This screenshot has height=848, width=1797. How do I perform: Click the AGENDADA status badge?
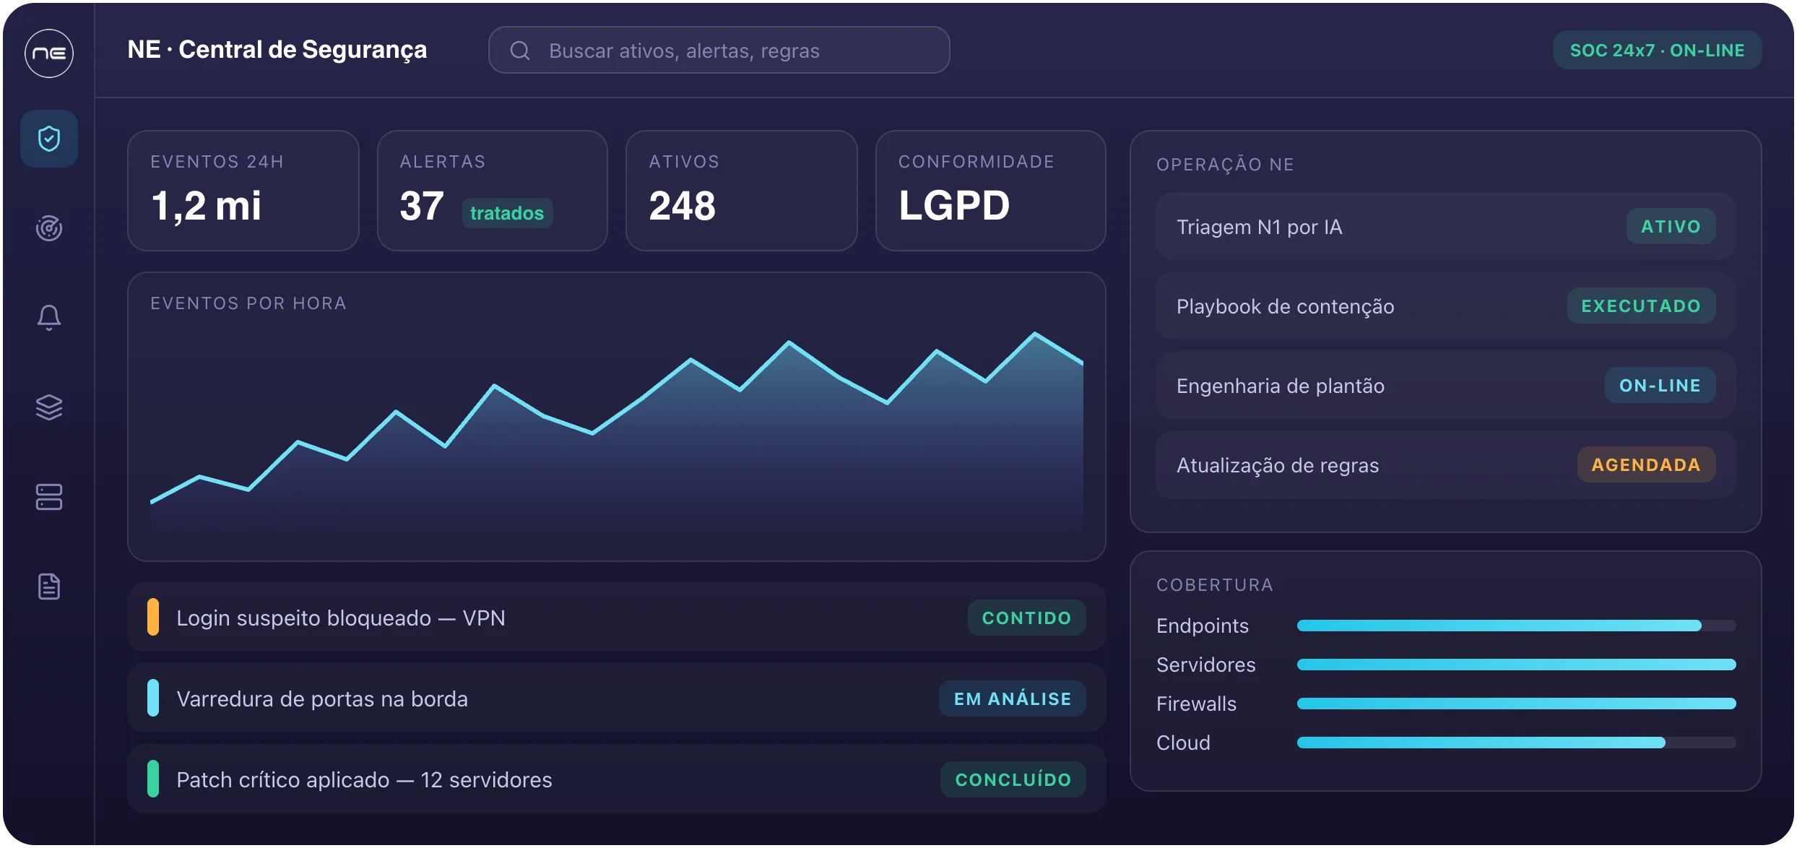click(1646, 465)
